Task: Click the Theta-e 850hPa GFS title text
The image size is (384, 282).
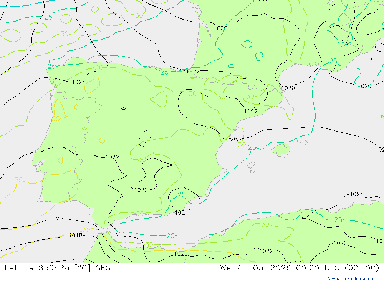Action: [55, 268]
